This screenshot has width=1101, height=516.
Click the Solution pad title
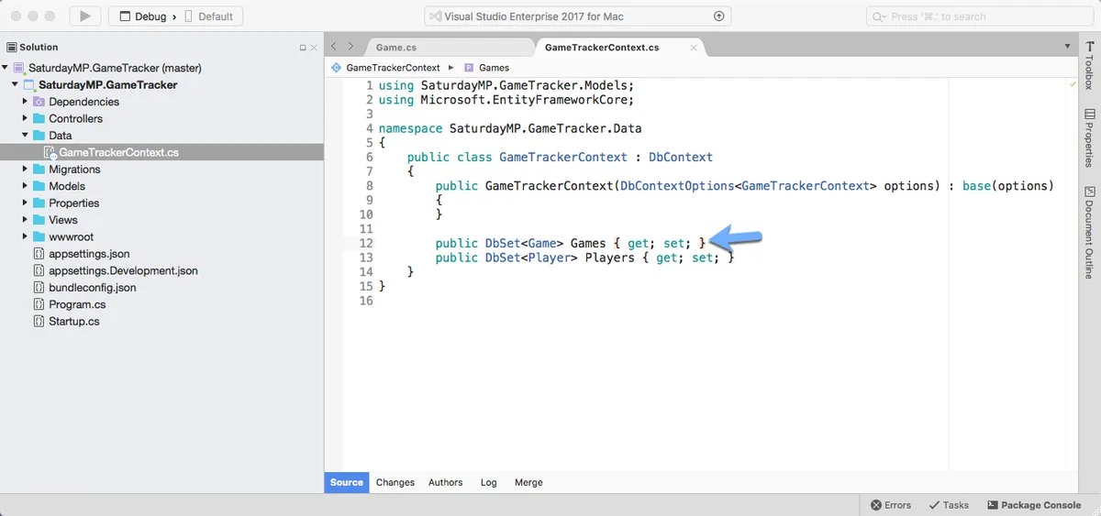click(39, 47)
